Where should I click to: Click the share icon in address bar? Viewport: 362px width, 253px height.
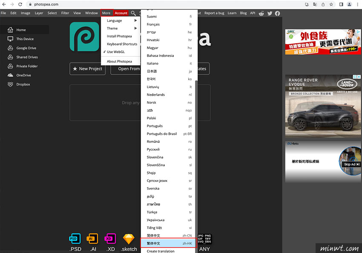pyautogui.click(x=323, y=4)
